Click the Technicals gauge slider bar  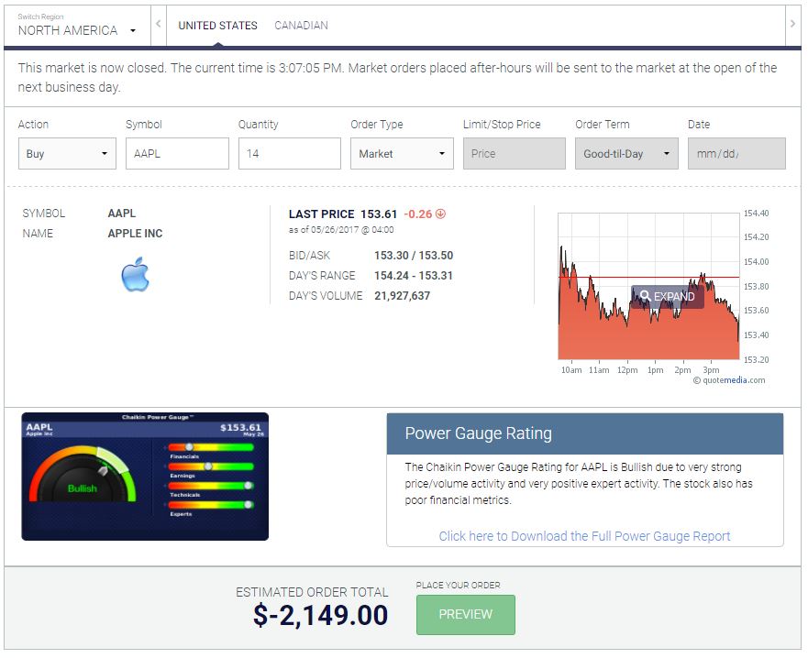pos(211,486)
